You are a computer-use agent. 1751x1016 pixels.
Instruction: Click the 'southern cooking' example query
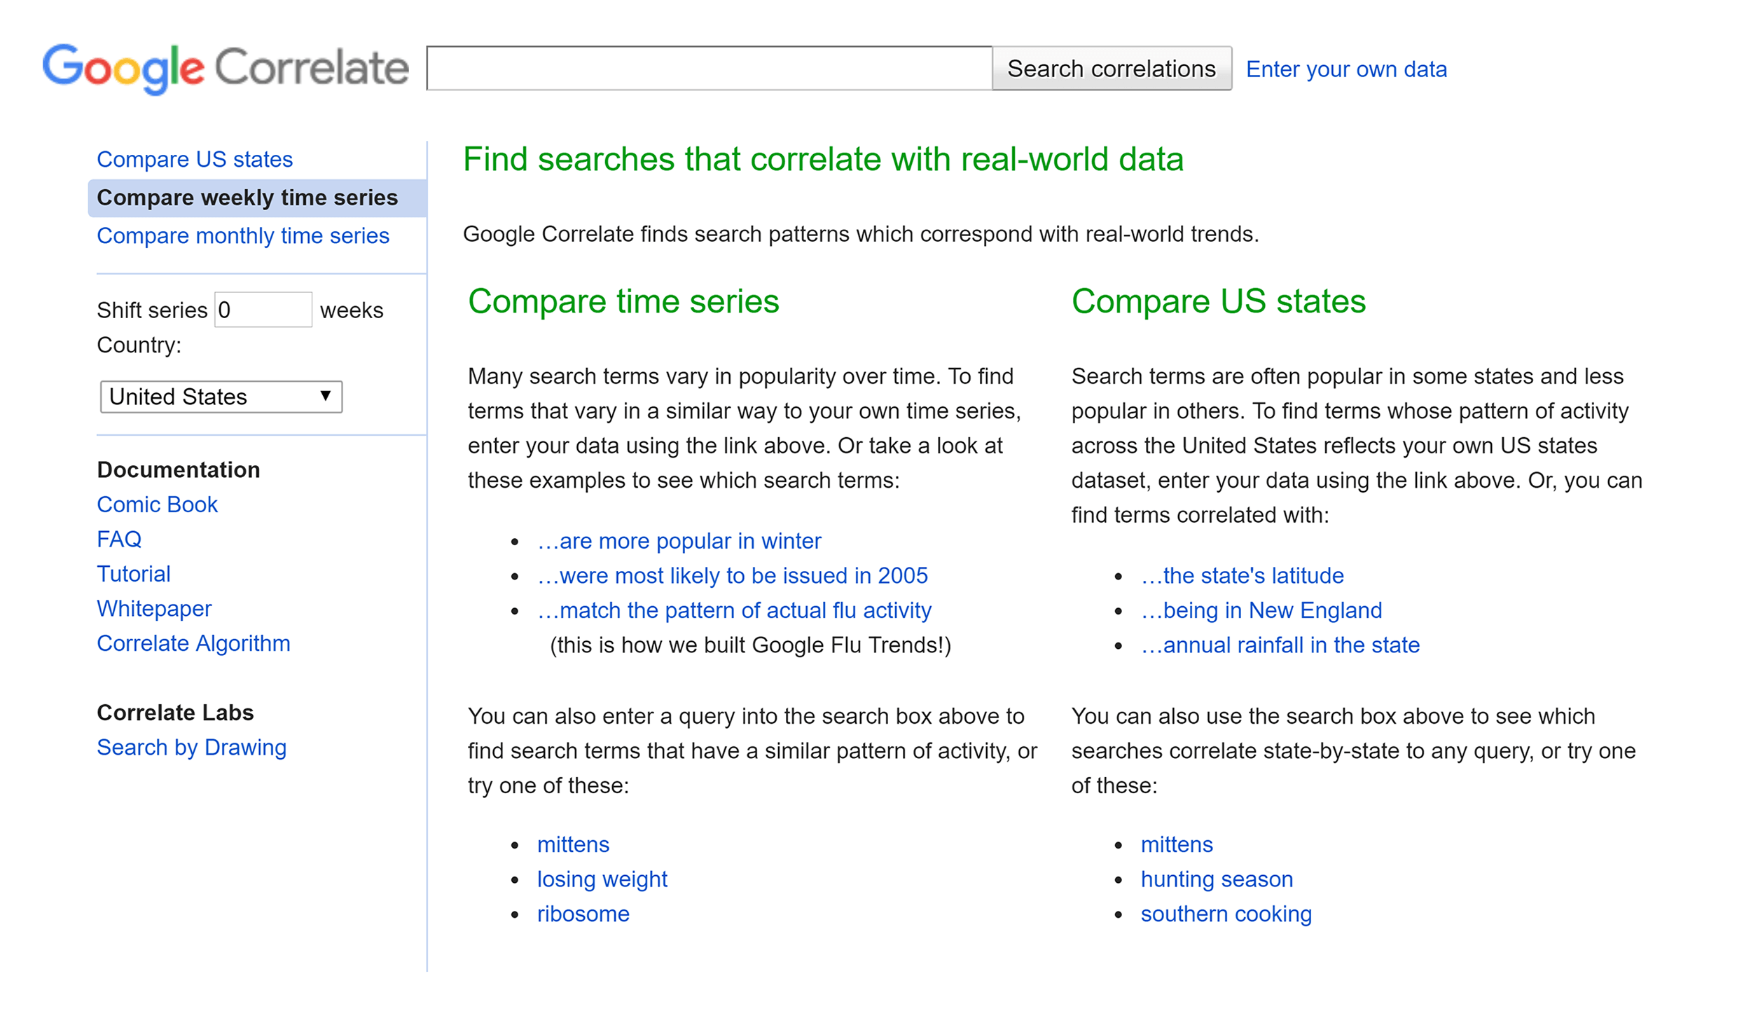click(1226, 914)
